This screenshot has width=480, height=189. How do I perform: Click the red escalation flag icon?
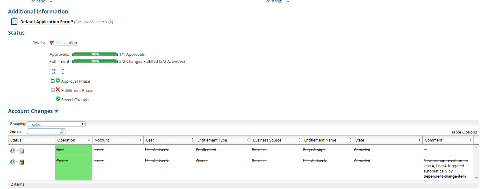pos(52,43)
